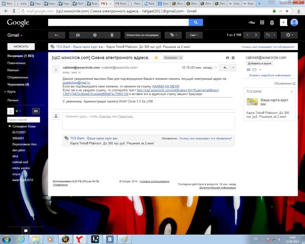This screenshot has width=305, height=244.
Task: Open Google notifications bell
Action: pos(272,23)
